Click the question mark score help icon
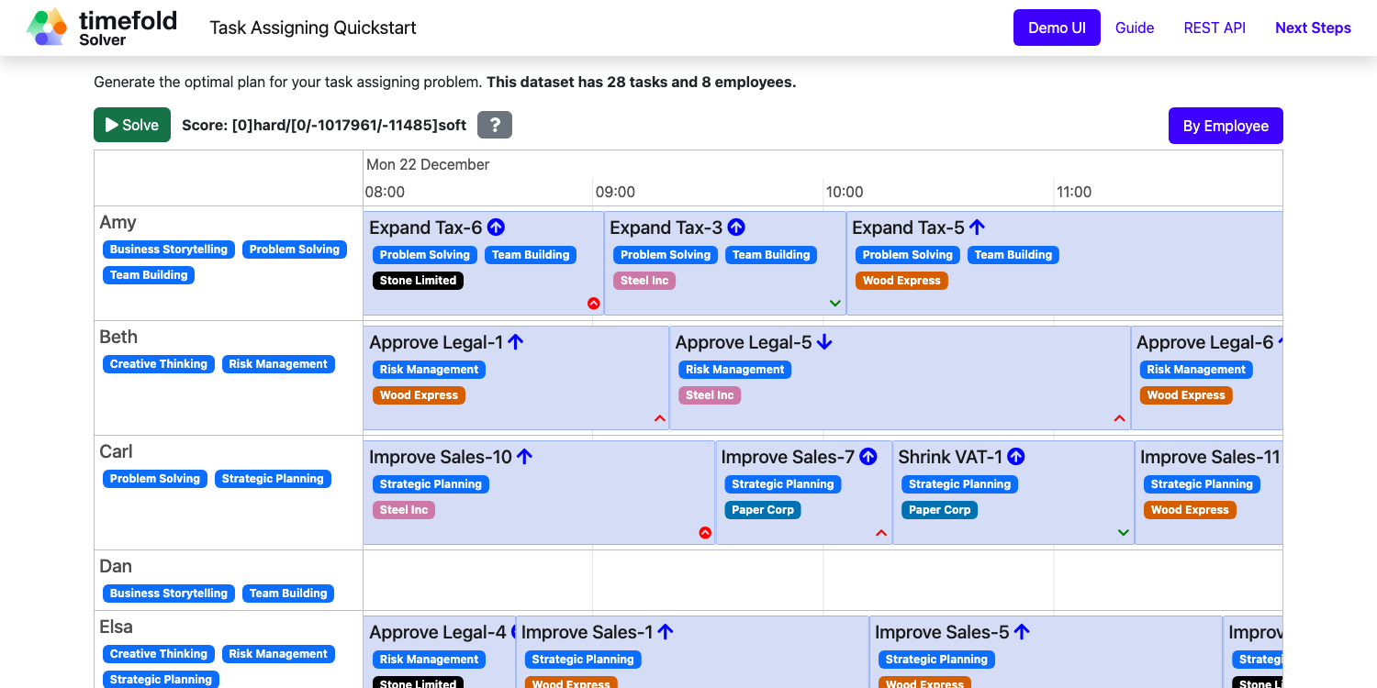The image size is (1377, 688). tap(495, 126)
